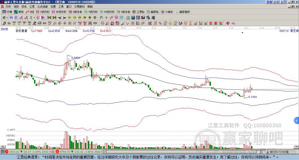Click the black right arrow icon
Viewport: 299px width, 160px height.
coord(65,18)
